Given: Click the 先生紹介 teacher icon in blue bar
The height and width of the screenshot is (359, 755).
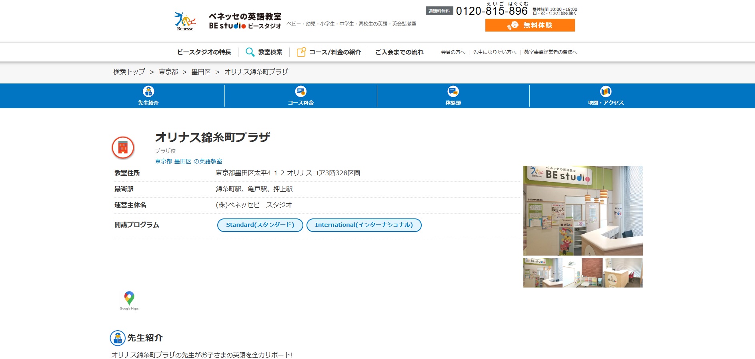Looking at the screenshot, I should pos(148,91).
